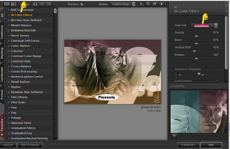Select the arrow pointer tool in the toolbar
Screen dimensions: 230x149
[142, 4]
